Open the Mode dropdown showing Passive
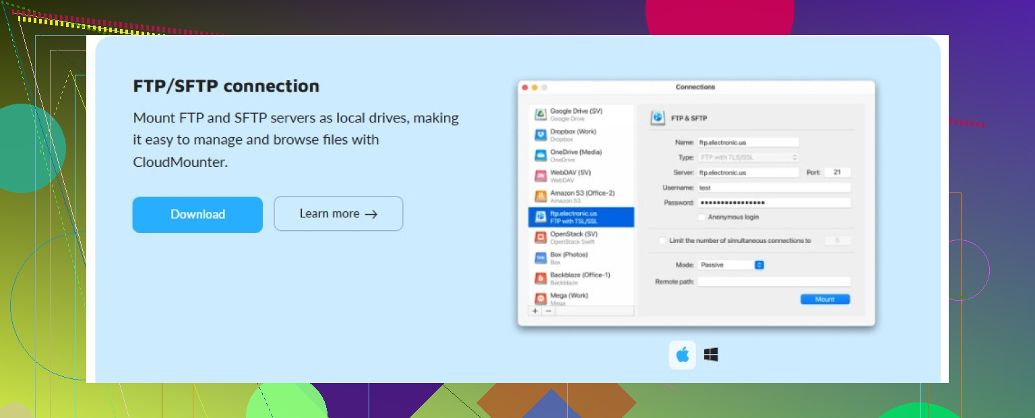This screenshot has width=1035, height=418. click(x=731, y=265)
